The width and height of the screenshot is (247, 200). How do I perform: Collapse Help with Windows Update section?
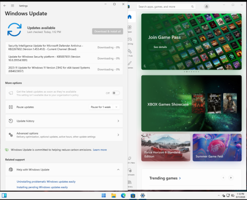[x=118, y=169]
